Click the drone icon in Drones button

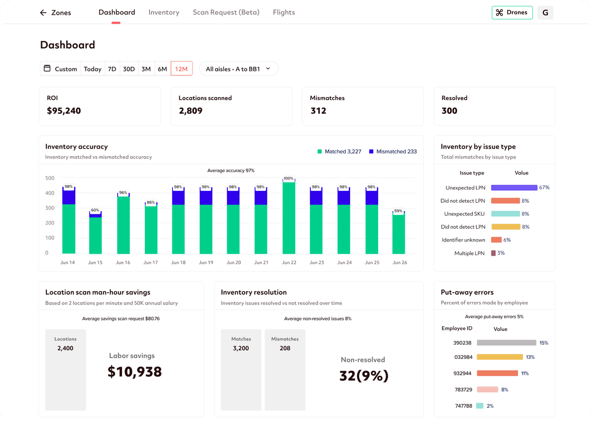pos(499,13)
